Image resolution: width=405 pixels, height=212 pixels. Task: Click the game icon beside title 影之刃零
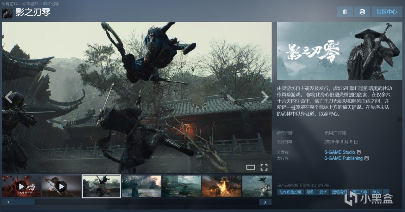coord(7,13)
